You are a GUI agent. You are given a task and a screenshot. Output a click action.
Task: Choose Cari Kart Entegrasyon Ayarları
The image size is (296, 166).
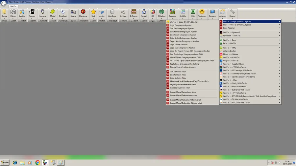click(x=192, y=29)
